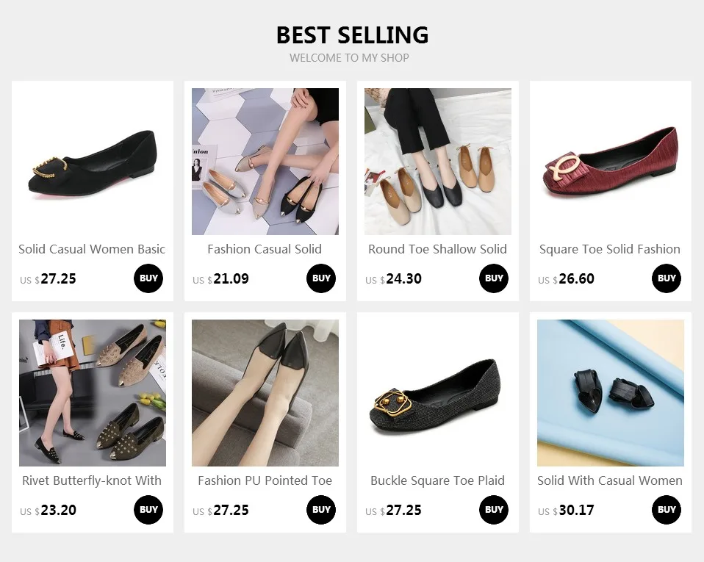The width and height of the screenshot is (704, 562).
Task: Open the Fashion Casual Solid product photo
Action: pyautogui.click(x=265, y=162)
